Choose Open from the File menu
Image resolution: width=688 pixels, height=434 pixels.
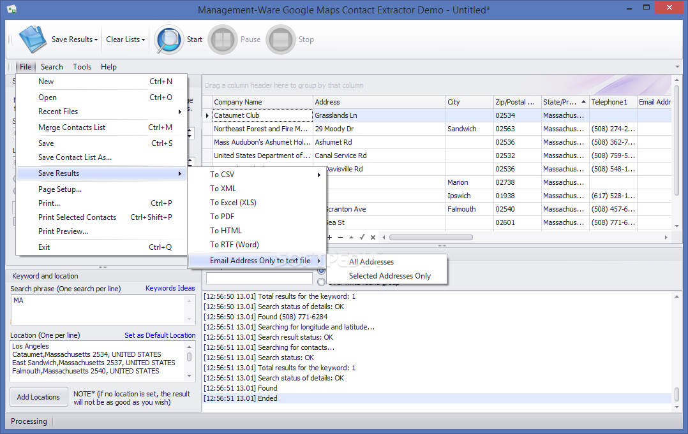point(102,98)
